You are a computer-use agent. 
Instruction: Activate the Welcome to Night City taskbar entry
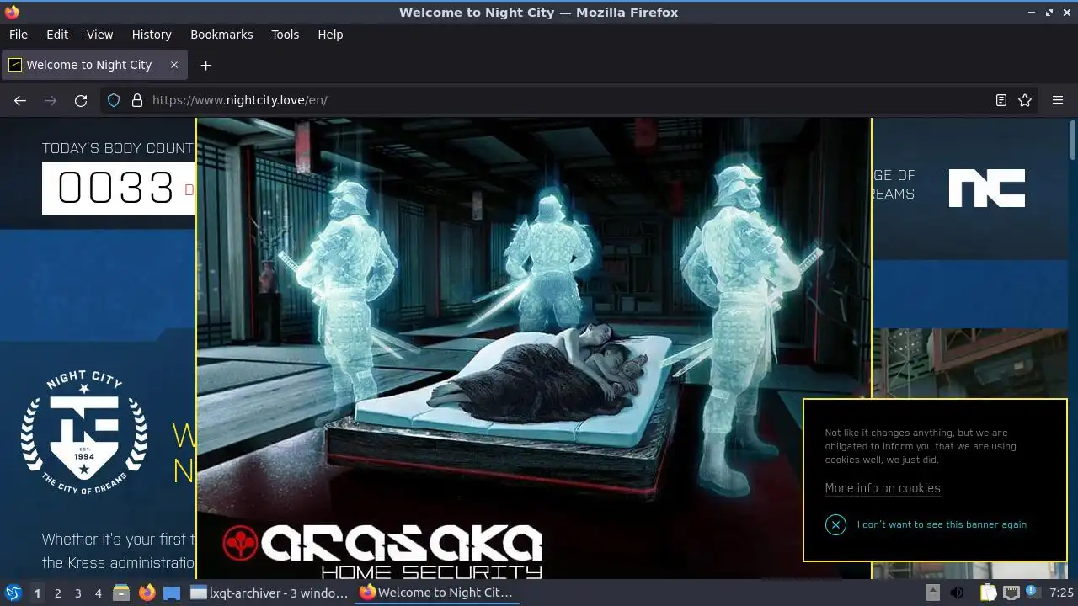pyautogui.click(x=438, y=593)
